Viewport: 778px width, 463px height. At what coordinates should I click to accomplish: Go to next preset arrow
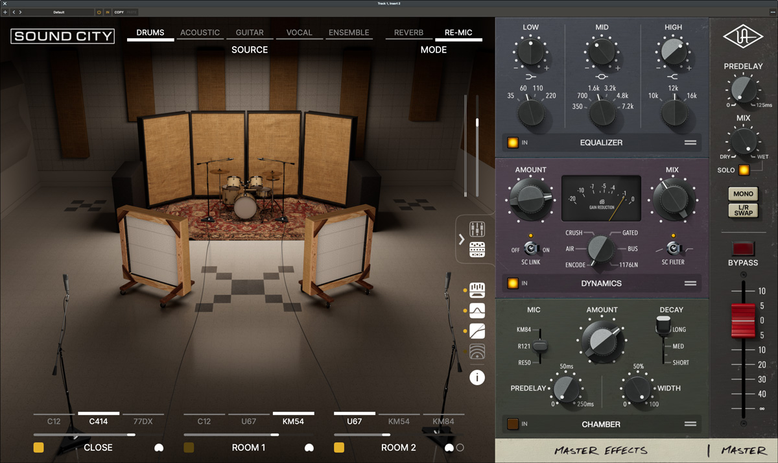coord(20,12)
